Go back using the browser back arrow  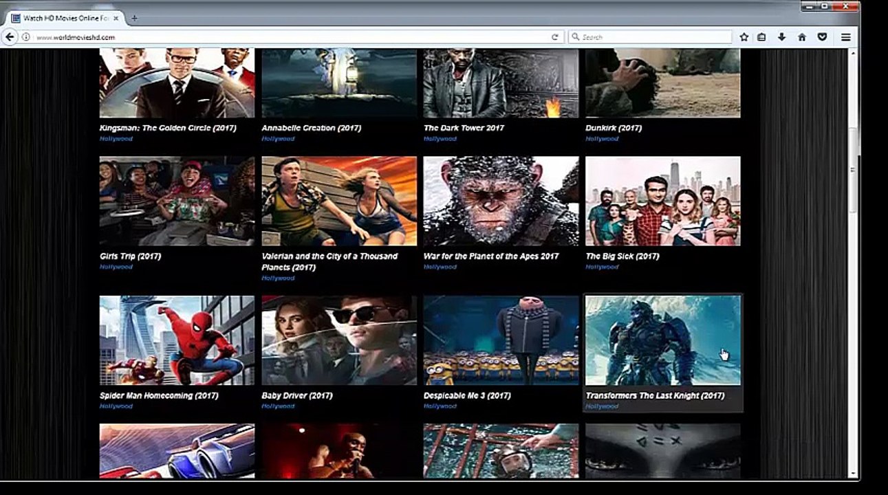pos(10,37)
